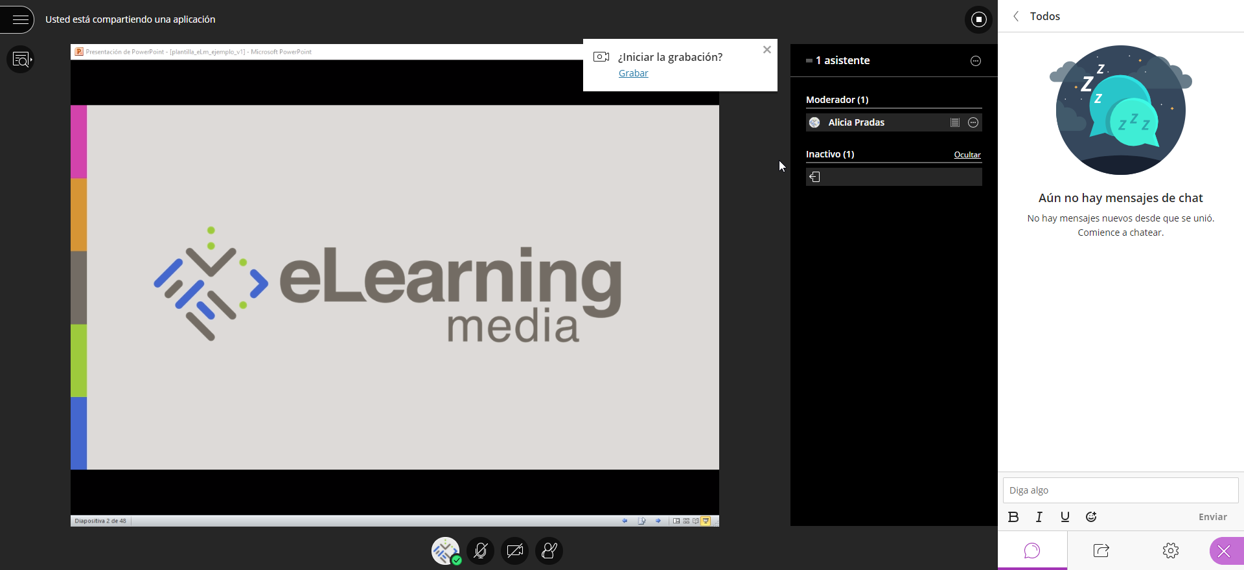The width and height of the screenshot is (1244, 570).
Task: Click Ocultar to hide inactive attendees
Action: pyautogui.click(x=967, y=155)
